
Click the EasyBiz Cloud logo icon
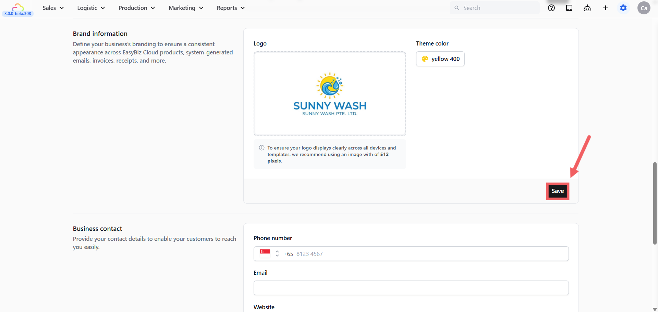point(17,6)
